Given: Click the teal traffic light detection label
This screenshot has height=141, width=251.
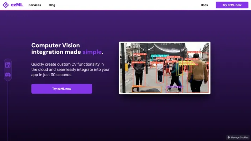Looking at the screenshot, I should (160, 55).
